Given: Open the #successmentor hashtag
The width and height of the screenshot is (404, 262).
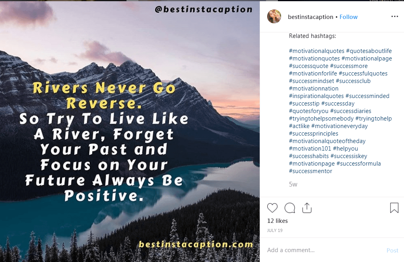Looking at the screenshot, I should pyautogui.click(x=310, y=171).
